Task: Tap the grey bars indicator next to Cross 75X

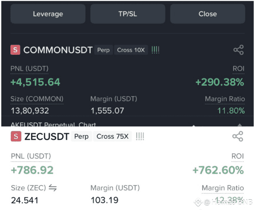Action: pos(140,136)
